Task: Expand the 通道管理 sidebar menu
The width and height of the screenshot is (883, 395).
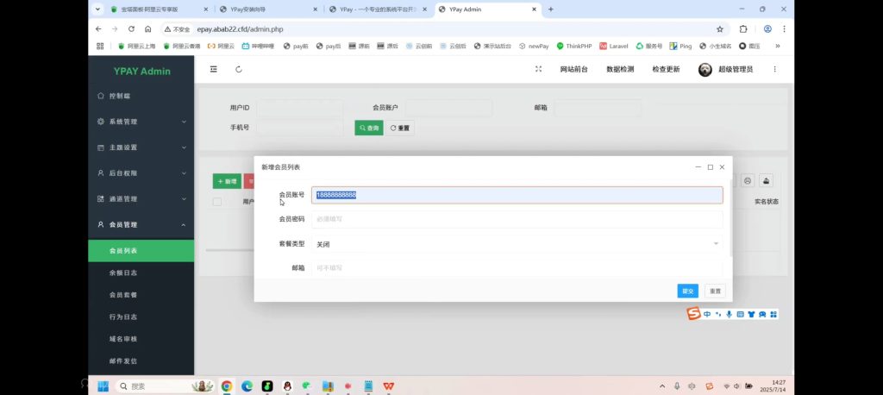Action: point(141,199)
